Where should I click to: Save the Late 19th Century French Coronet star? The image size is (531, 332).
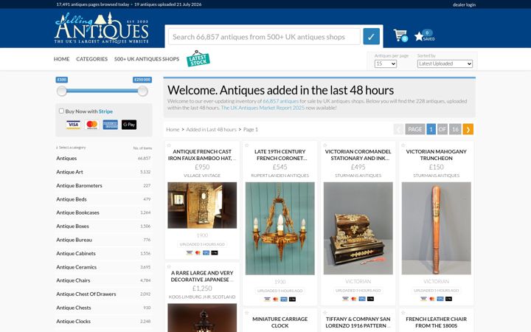click(247, 145)
